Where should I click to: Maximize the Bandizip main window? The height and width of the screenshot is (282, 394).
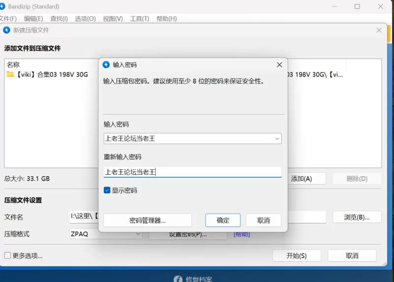[x=357, y=6]
